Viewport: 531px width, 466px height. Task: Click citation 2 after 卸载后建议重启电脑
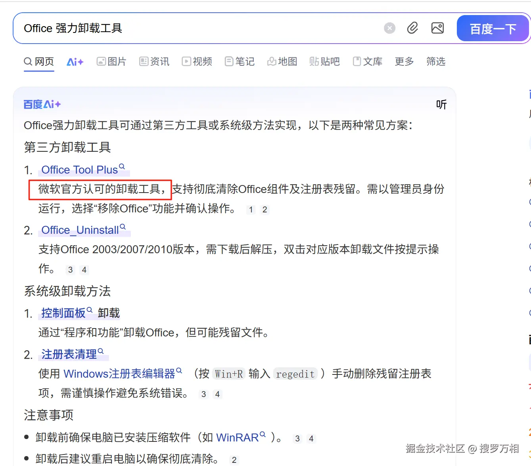tap(234, 460)
